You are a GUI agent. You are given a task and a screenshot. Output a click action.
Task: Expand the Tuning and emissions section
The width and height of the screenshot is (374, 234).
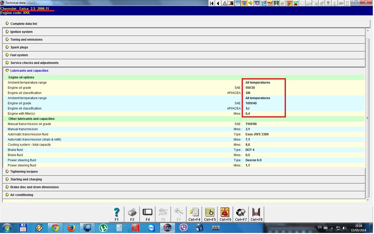coord(184,40)
